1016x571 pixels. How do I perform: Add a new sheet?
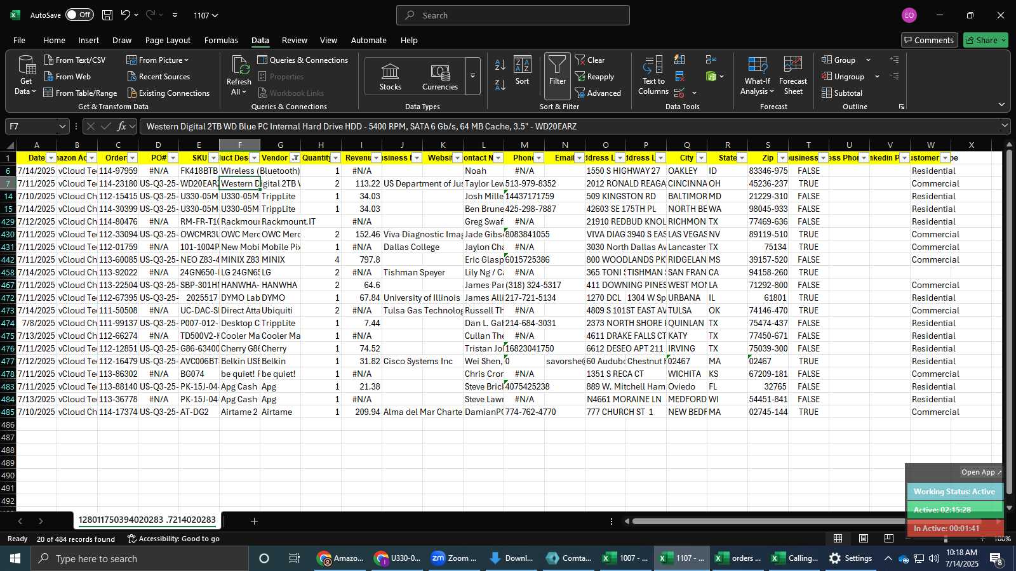tap(254, 521)
